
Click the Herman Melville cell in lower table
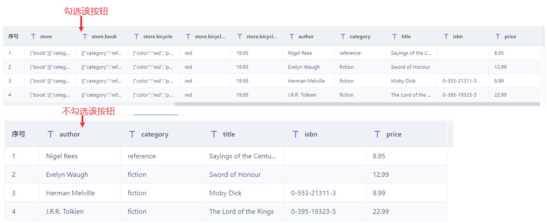70,193
